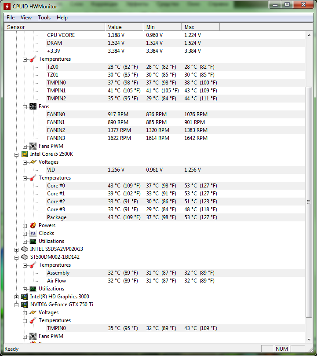317x356 pixels.
Task: Click the vertical scrollbar thumb
Action: (x=309, y=202)
